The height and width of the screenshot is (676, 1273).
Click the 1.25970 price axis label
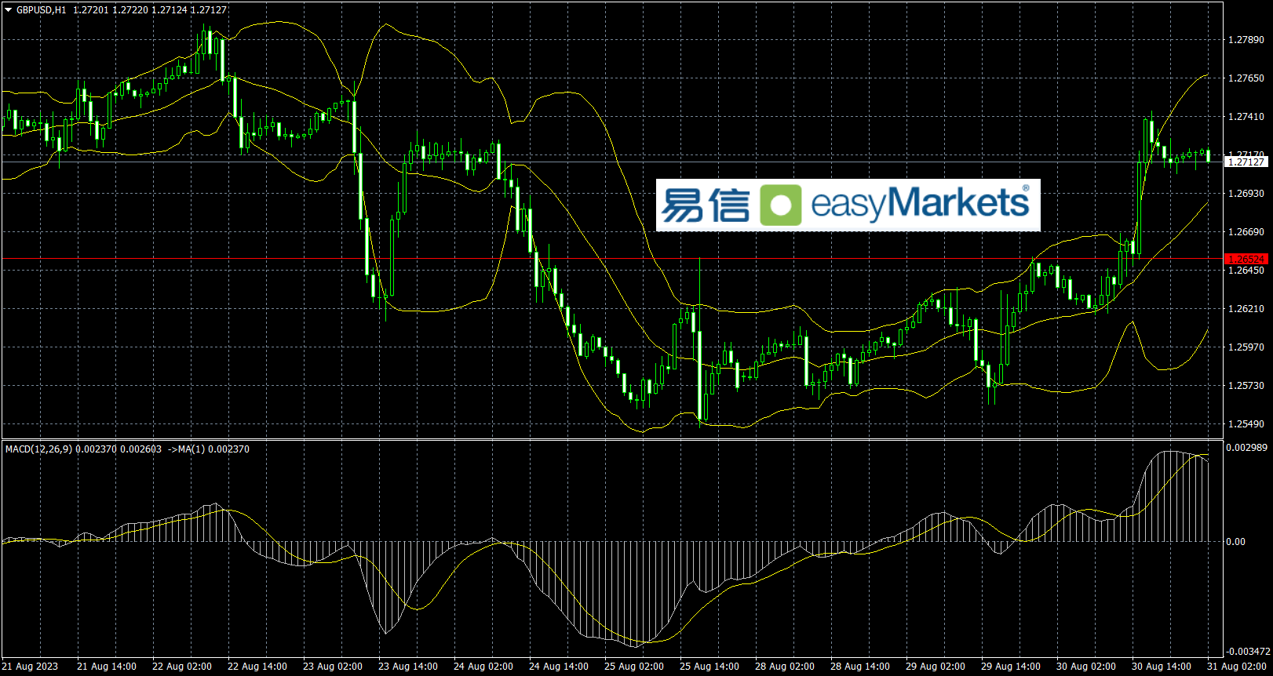click(x=1246, y=347)
